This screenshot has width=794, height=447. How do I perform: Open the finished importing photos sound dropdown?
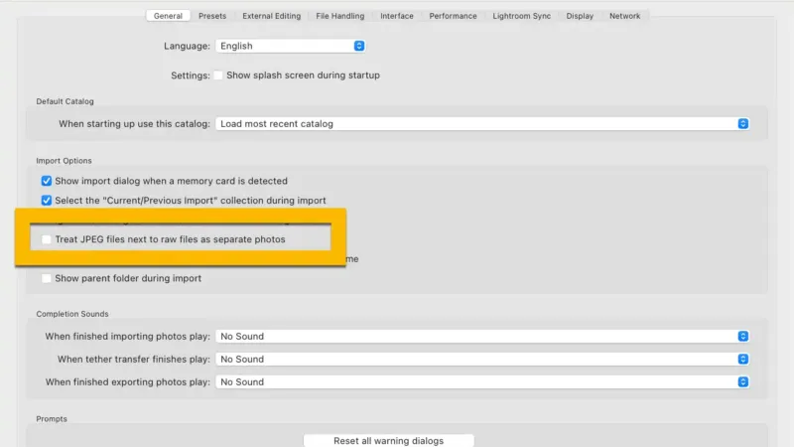[x=482, y=336]
